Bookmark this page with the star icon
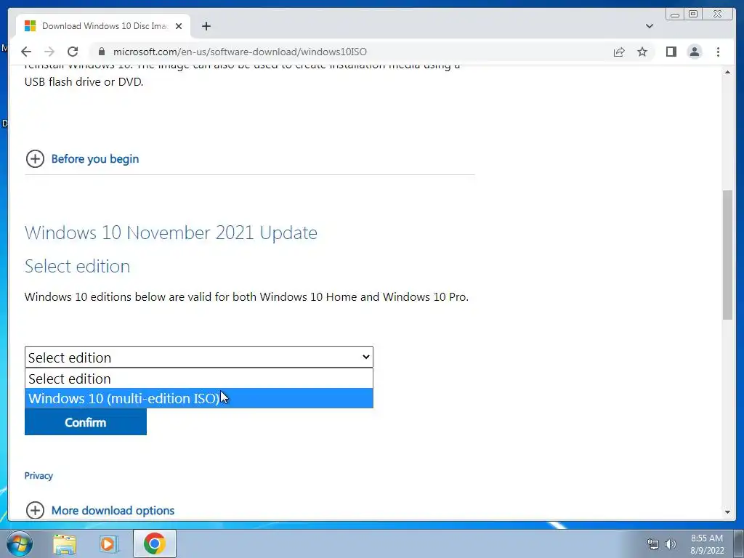The width and height of the screenshot is (744, 558). (642, 52)
